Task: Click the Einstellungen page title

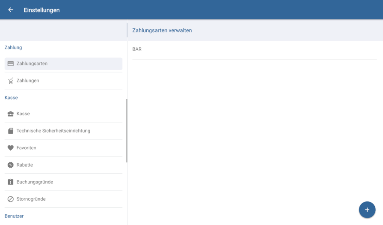Action: coord(42,10)
